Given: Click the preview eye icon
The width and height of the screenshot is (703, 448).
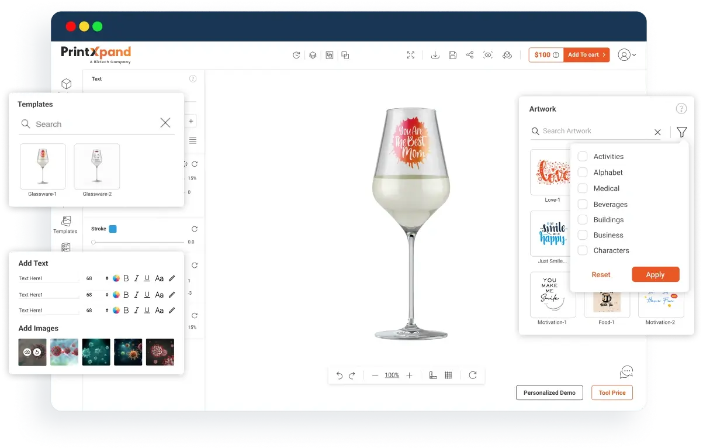Looking at the screenshot, I should click(x=488, y=55).
